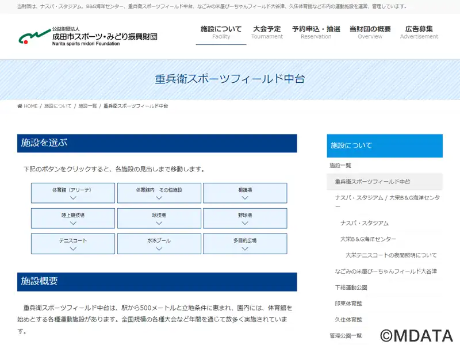Click chevron under 体育館（アリーナ） button

[x=73, y=198]
